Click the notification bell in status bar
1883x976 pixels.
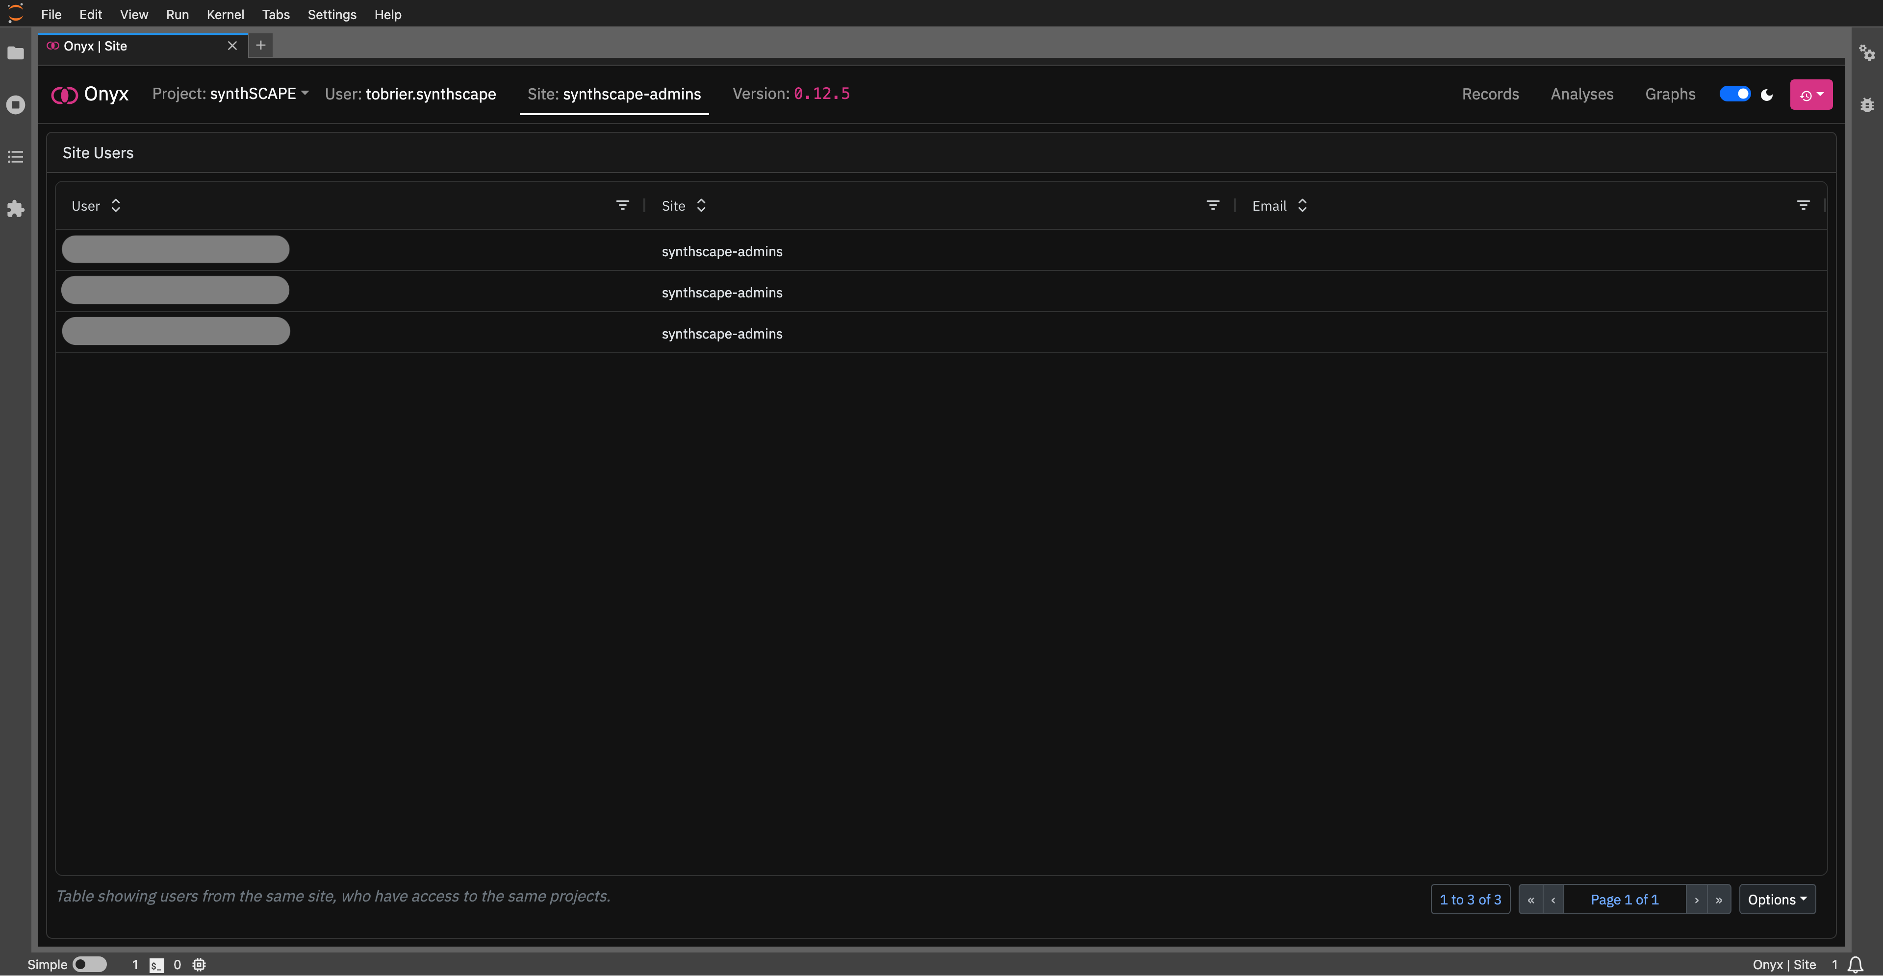[1855, 965]
